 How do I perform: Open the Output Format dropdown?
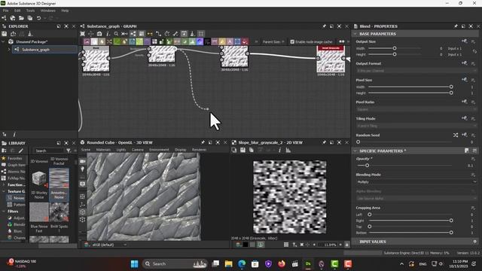(x=416, y=71)
